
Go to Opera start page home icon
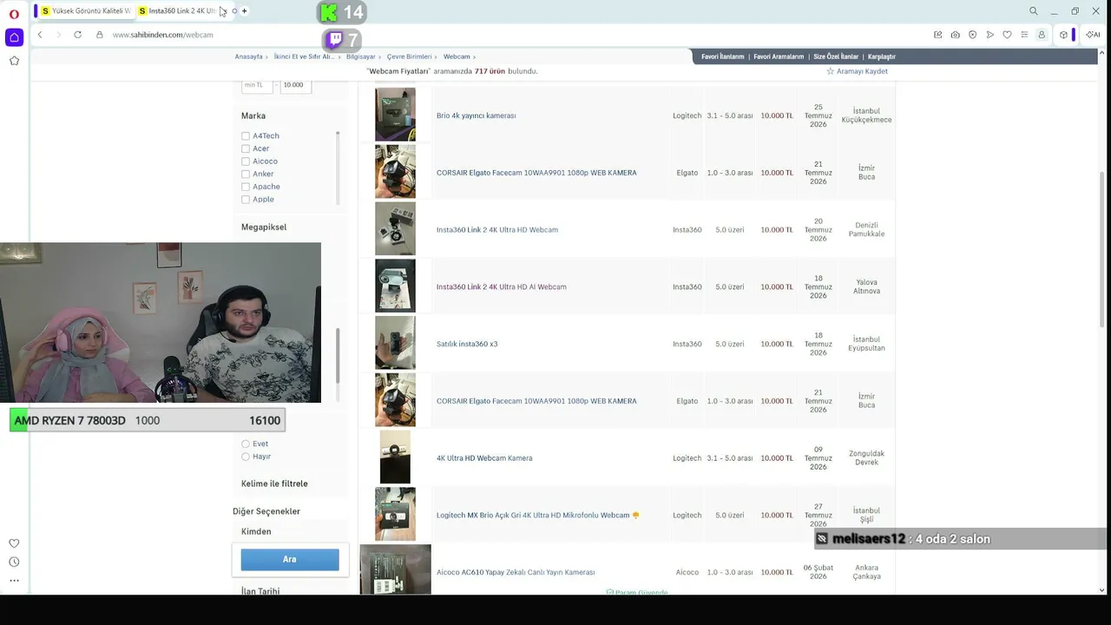(x=14, y=37)
